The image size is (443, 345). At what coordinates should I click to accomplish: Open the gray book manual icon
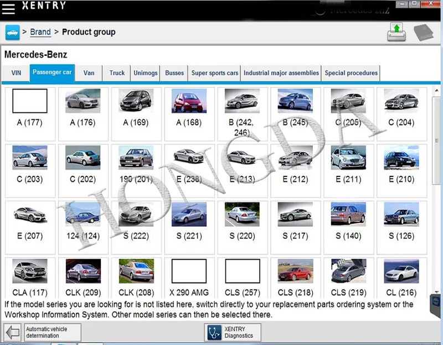[423, 33]
